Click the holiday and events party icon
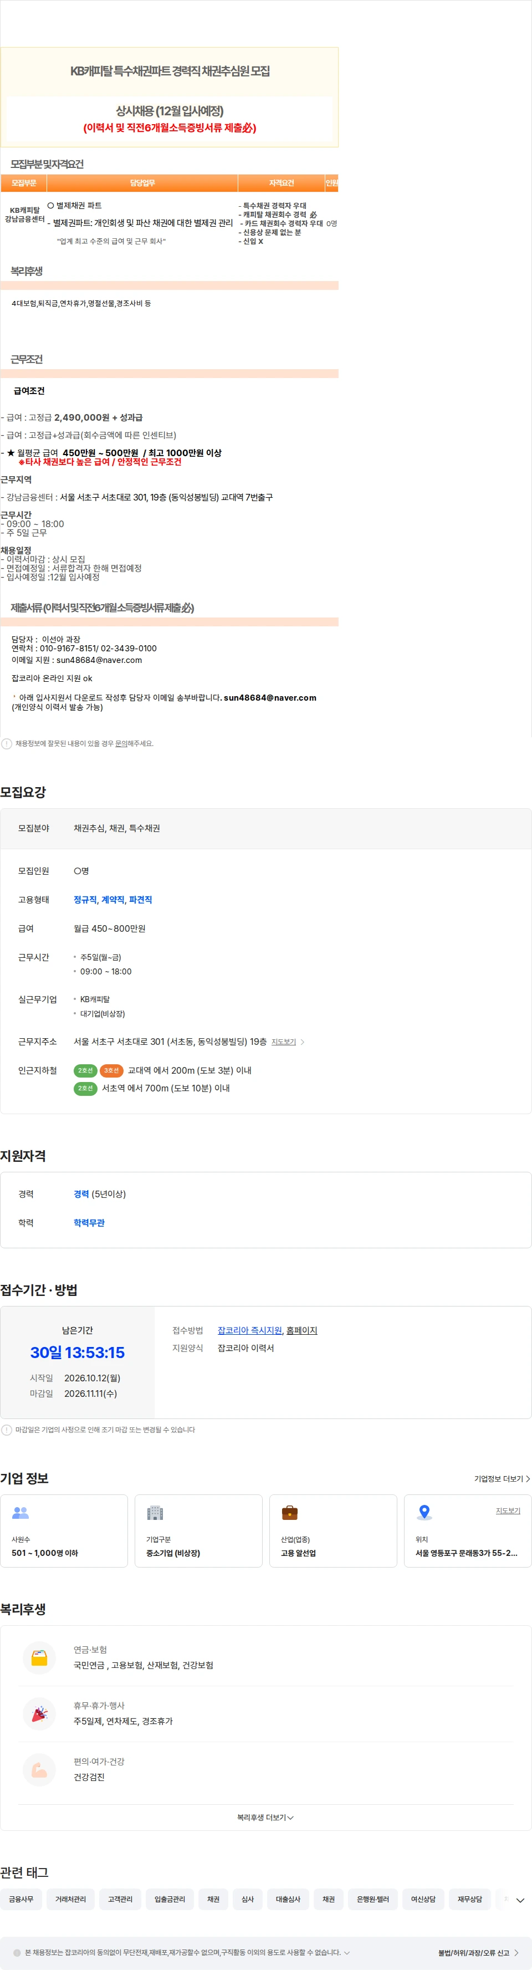 point(39,1713)
